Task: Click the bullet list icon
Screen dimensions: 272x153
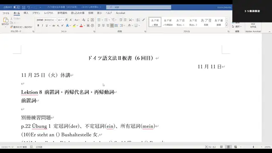Action: coord(99,20)
